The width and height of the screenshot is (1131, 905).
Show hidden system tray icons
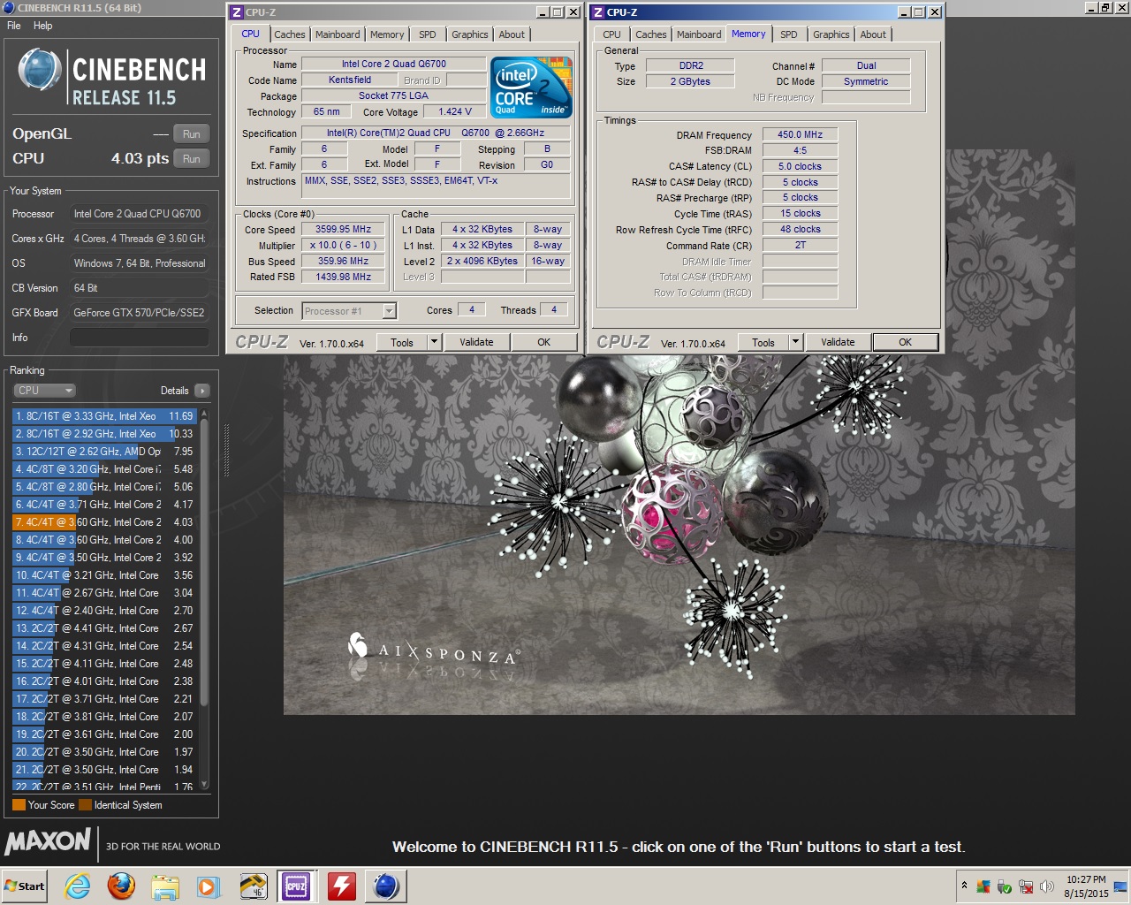963,886
